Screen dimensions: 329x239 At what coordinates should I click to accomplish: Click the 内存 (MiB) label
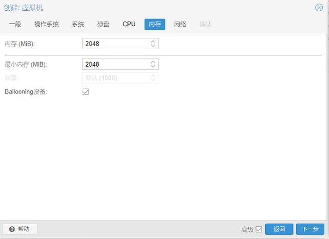(x=20, y=44)
